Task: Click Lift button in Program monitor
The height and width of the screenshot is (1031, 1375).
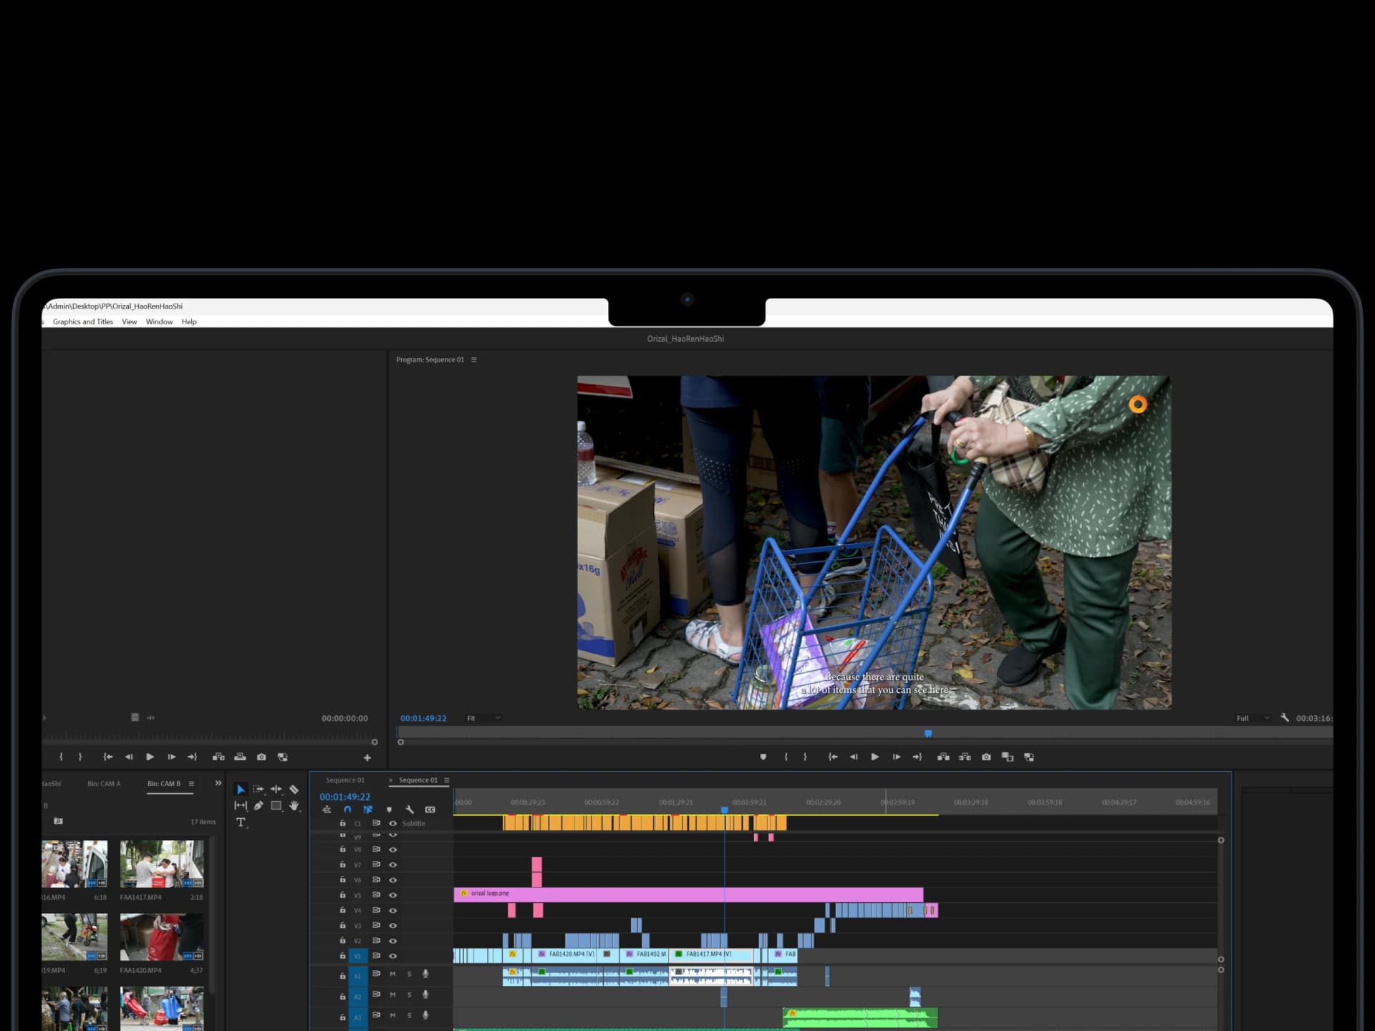Action: pyautogui.click(x=944, y=757)
